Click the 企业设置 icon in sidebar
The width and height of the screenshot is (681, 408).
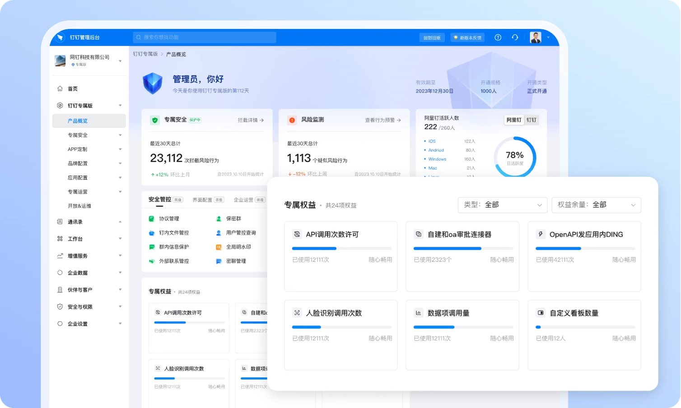pos(60,324)
